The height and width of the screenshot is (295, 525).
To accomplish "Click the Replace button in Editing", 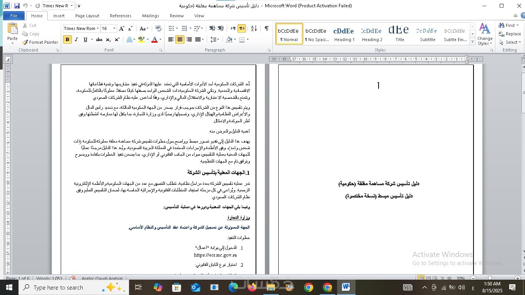I will click(510, 34).
